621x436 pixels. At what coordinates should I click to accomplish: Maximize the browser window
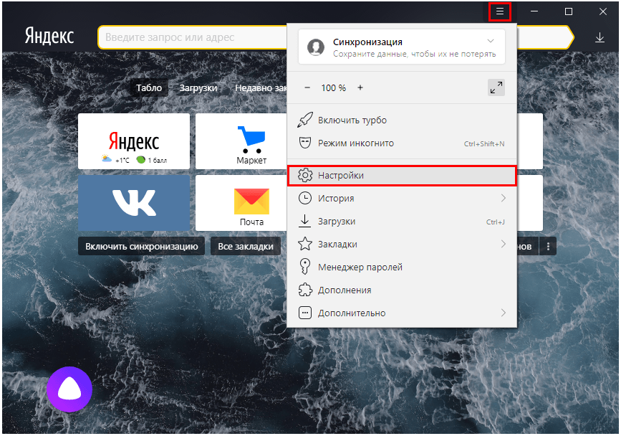coord(568,11)
